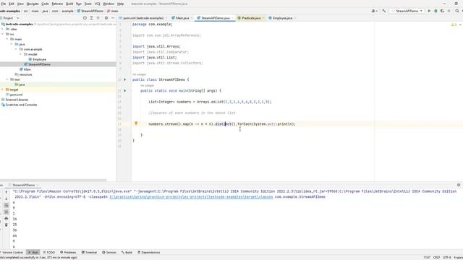The height and width of the screenshot is (260, 463).
Task: Open Search Everywhere magnifier icon
Action: [456, 11]
